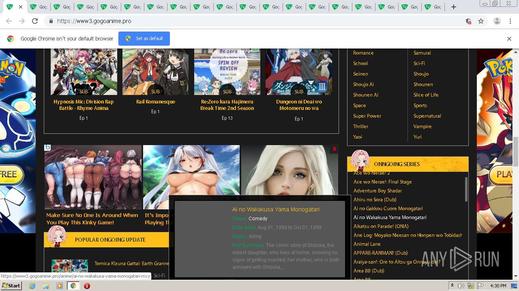
Task: Launch Internet Explorer from taskbar
Action: [x=32, y=286]
